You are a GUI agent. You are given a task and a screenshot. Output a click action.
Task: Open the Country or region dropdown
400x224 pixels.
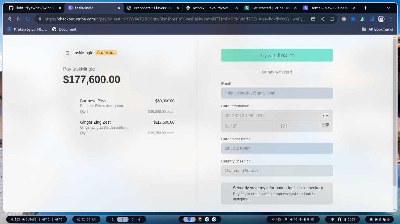(277, 171)
